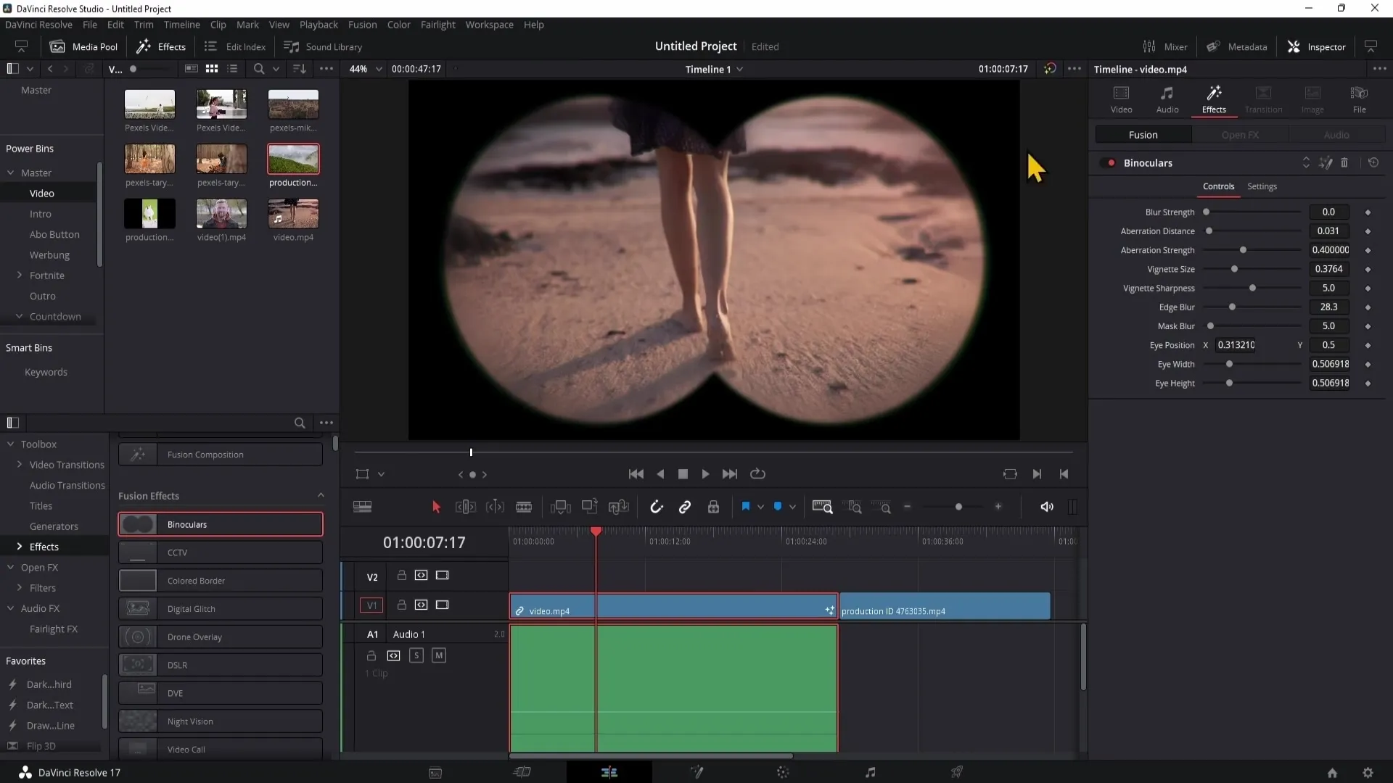This screenshot has height=783, width=1393.
Task: Click the Controls button in Binoculars inspector
Action: pyautogui.click(x=1219, y=186)
